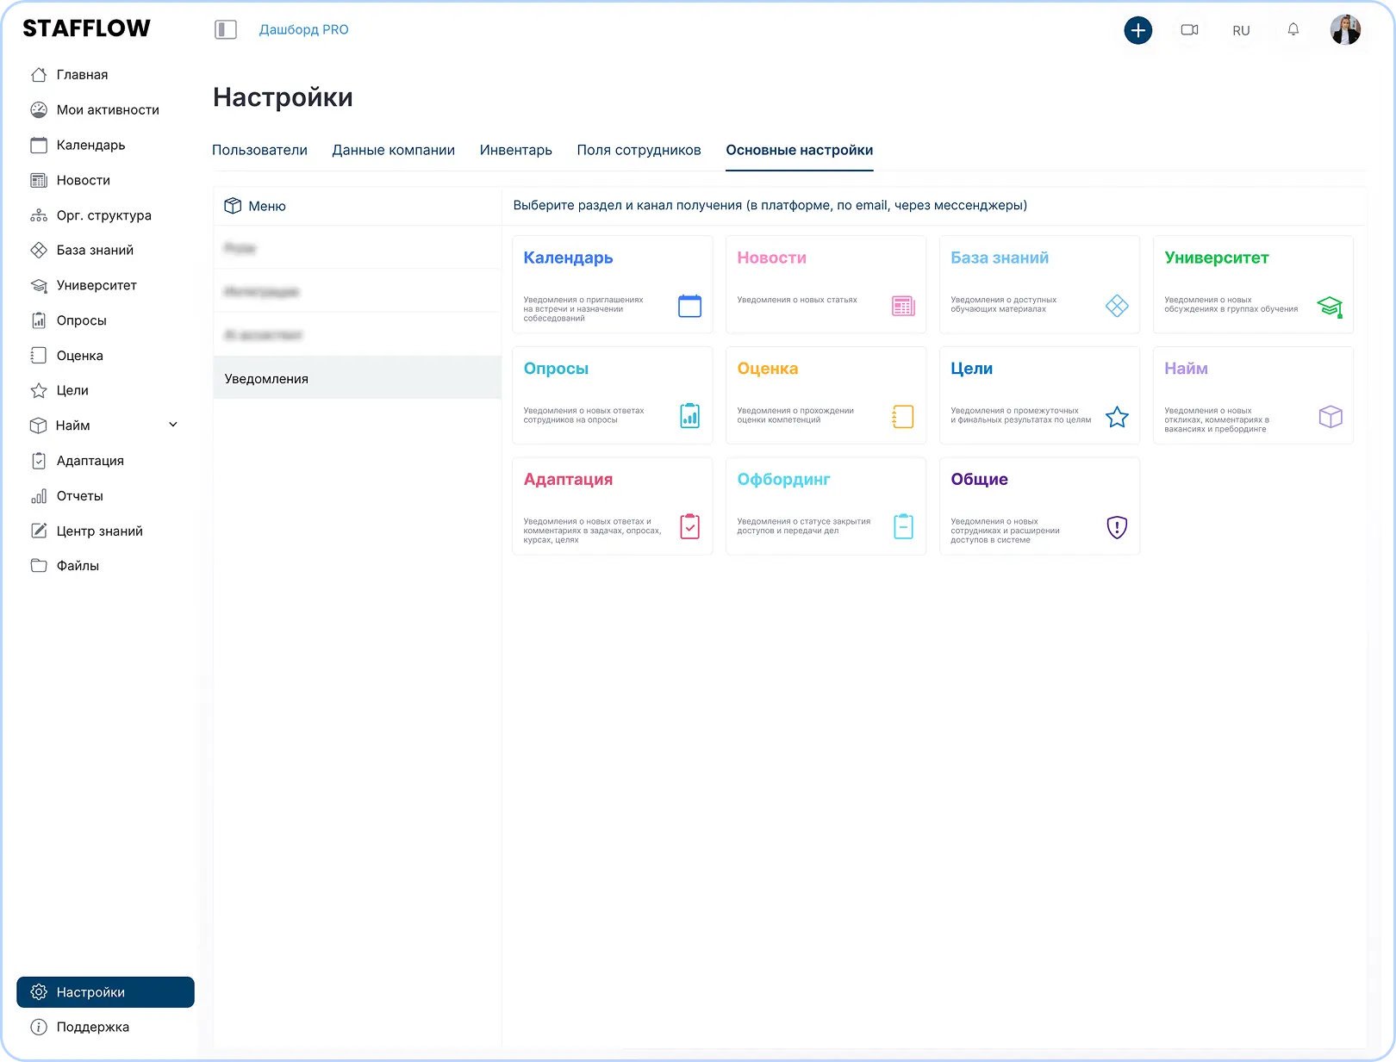The width and height of the screenshot is (1396, 1062).
Task: Click the chart icon in Опросы card
Action: coord(689,416)
